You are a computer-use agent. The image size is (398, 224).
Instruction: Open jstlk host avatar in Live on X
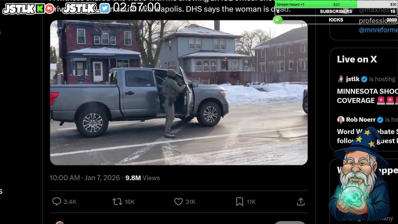tap(341, 79)
